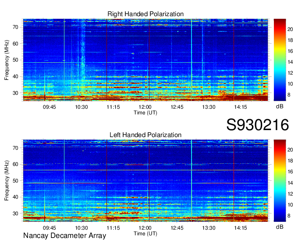The height and width of the screenshot is (241, 298).
Task: Click the 13:30 time tick on the lower plot
Action: point(209,228)
